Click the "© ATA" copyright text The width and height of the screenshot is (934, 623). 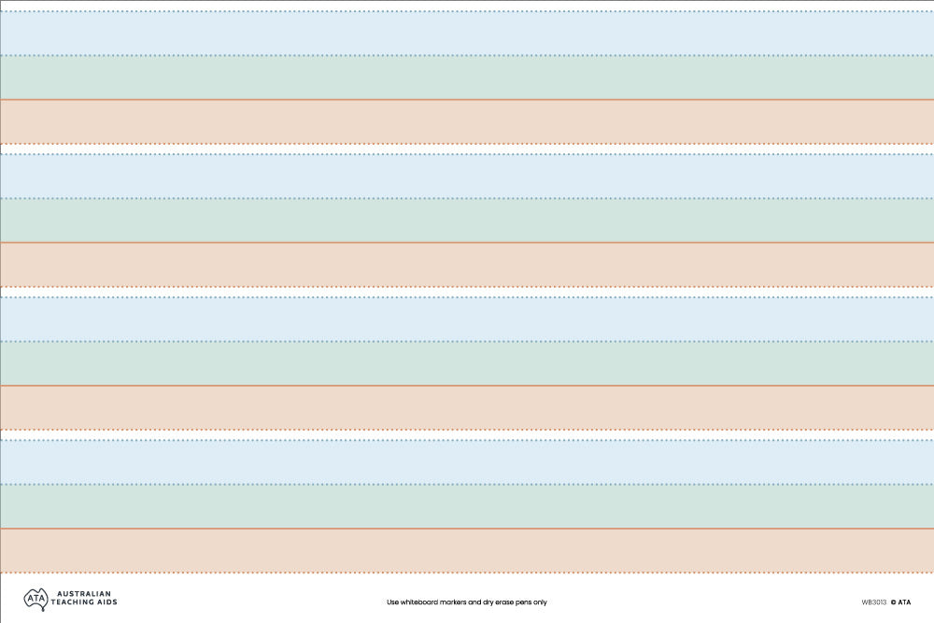(900, 602)
